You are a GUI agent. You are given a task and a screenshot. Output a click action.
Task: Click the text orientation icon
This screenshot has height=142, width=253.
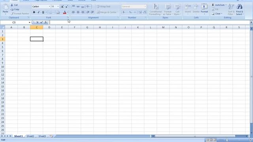[88, 6]
